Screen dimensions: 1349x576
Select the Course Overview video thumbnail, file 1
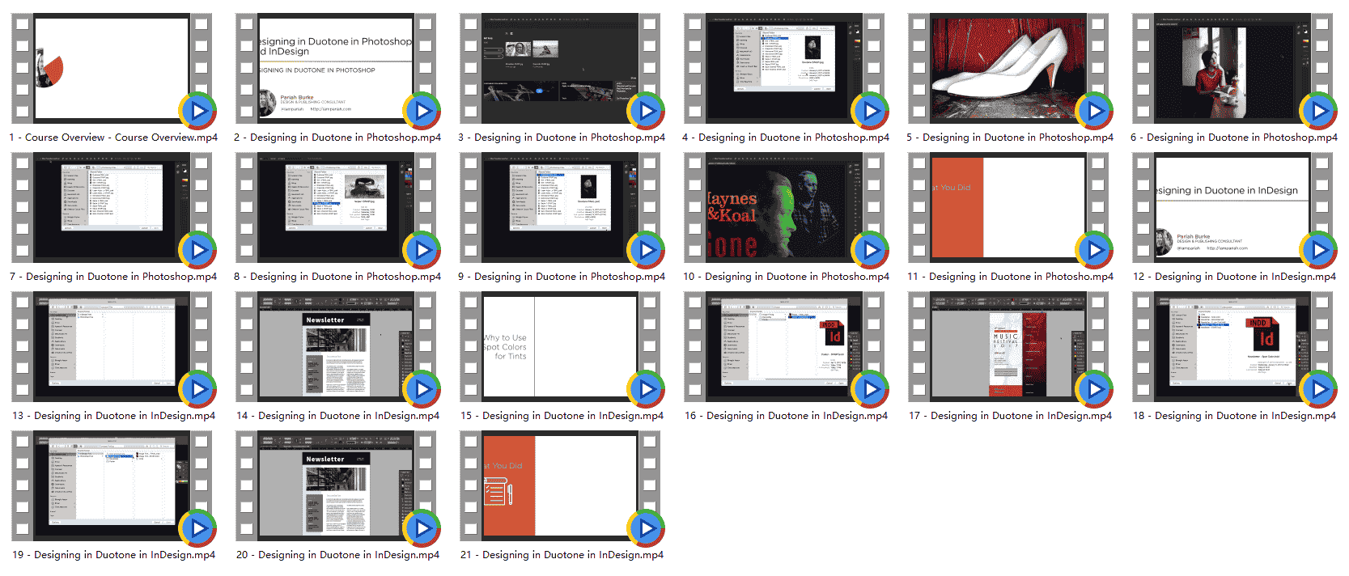(112, 68)
